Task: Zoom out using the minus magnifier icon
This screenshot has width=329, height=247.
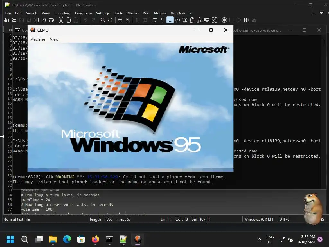Action: [x=128, y=20]
